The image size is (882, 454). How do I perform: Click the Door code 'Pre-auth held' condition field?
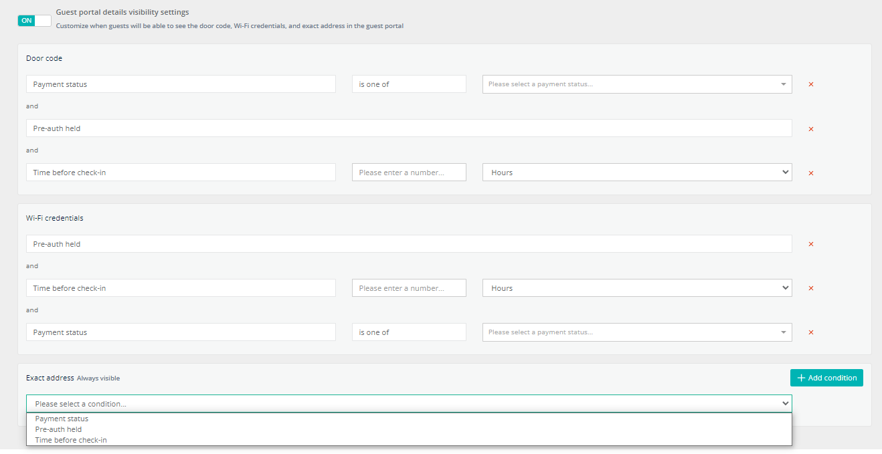tap(409, 128)
